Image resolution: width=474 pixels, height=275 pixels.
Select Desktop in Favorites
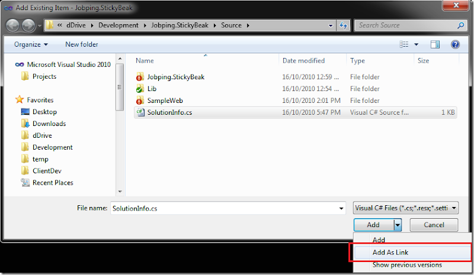[x=45, y=112]
